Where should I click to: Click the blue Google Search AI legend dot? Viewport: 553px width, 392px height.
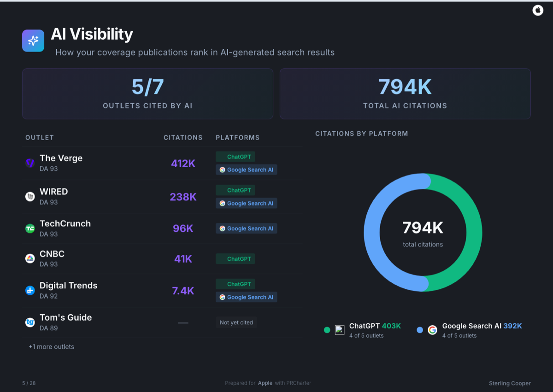pos(420,330)
